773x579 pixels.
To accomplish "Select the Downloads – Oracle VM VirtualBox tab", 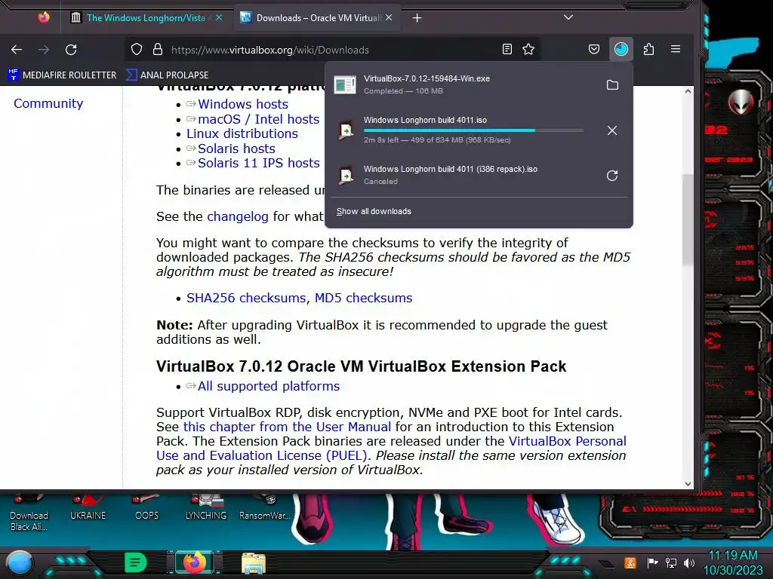I will click(318, 18).
